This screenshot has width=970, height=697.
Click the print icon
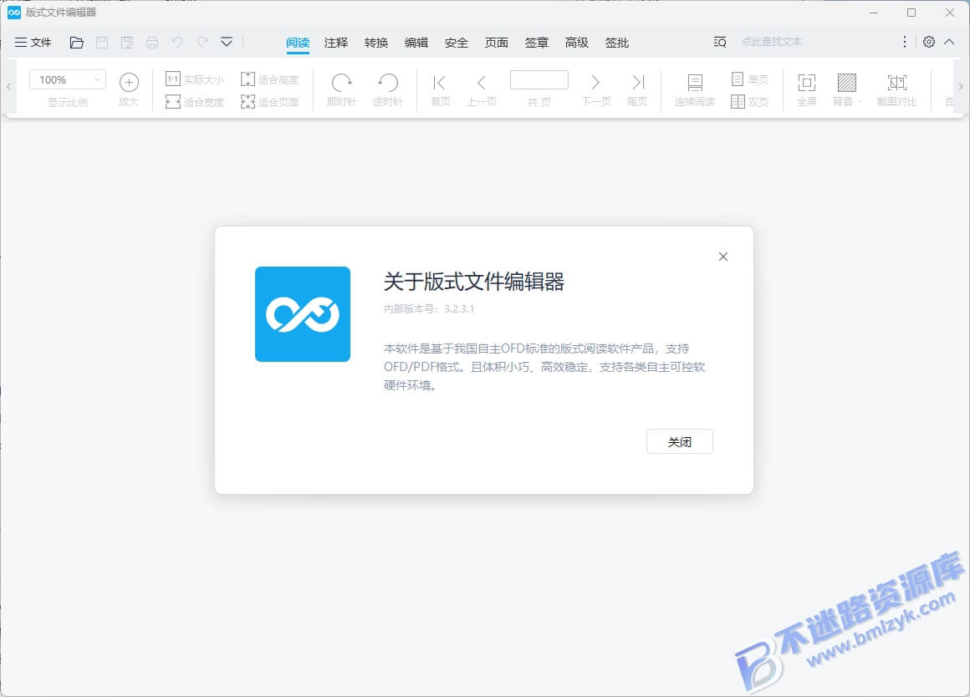pyautogui.click(x=152, y=42)
